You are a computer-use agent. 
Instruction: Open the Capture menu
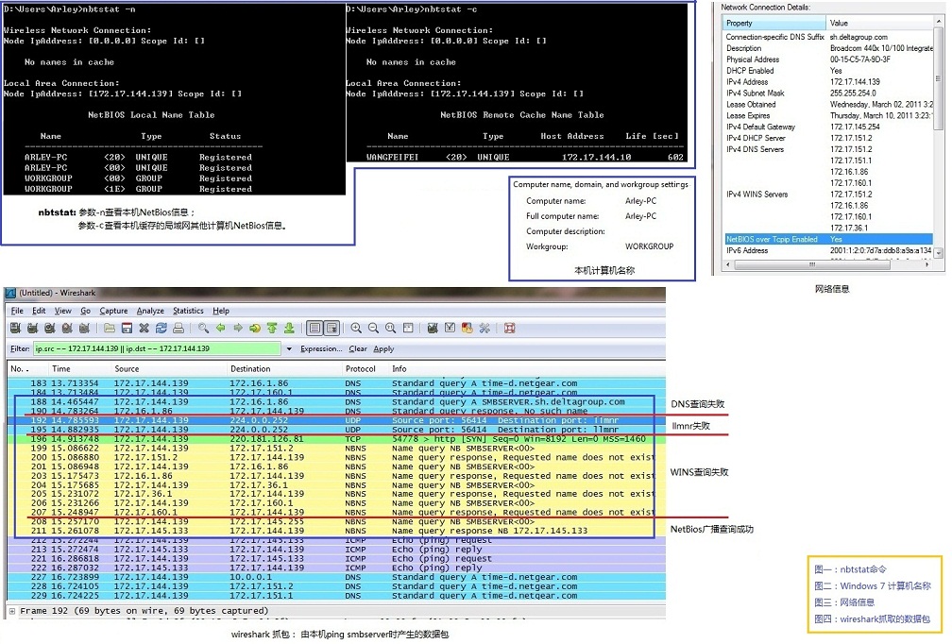coord(113,311)
